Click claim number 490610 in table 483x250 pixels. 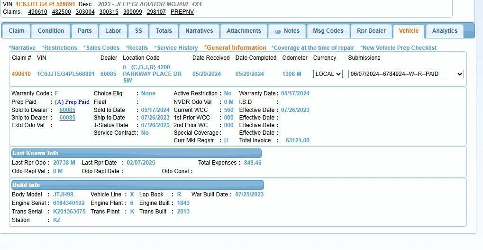click(x=21, y=74)
